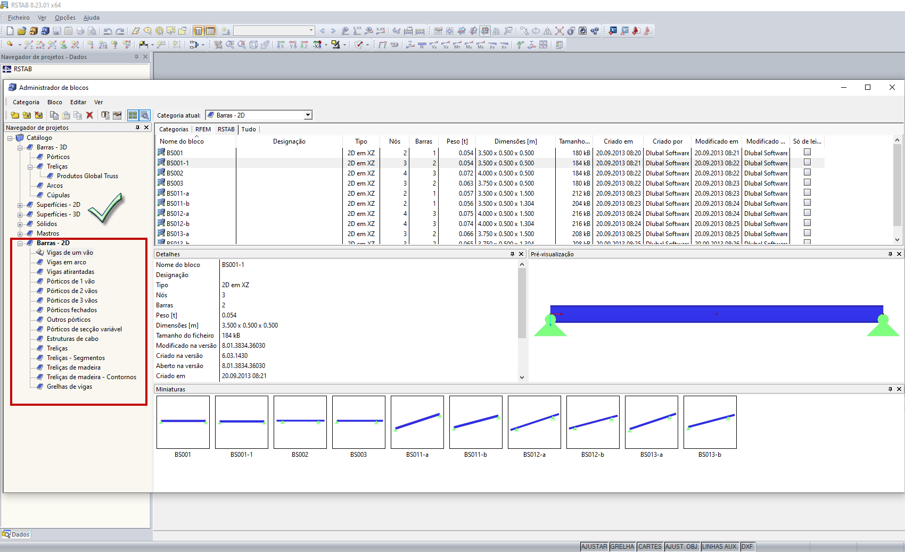This screenshot has height=552, width=905.
Task: Click the open file folder icon
Action: pos(22,31)
